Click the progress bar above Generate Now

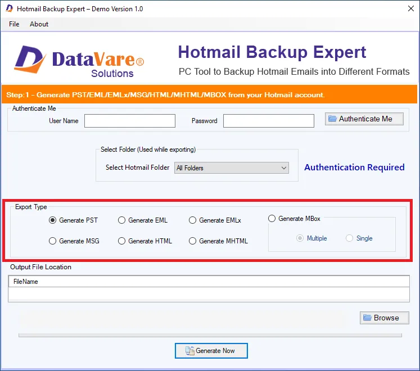pyautogui.click(x=210, y=336)
